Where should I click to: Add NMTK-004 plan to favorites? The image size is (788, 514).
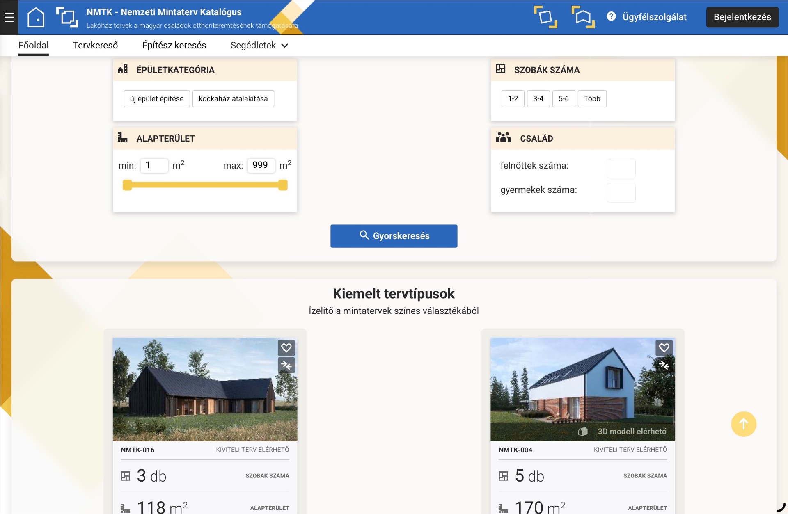pos(664,348)
